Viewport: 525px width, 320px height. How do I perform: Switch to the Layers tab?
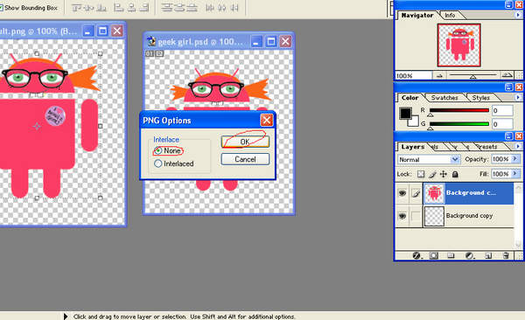coord(412,147)
